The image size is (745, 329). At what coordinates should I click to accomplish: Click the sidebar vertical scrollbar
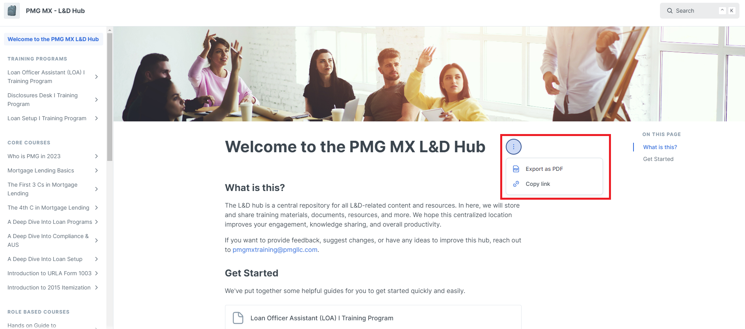110,97
